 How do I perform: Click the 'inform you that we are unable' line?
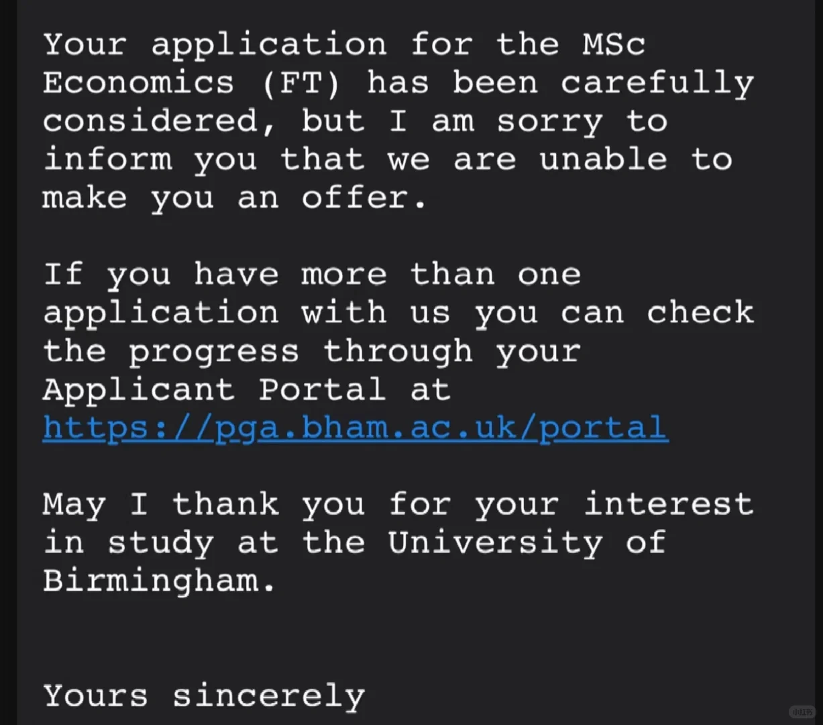click(355, 160)
